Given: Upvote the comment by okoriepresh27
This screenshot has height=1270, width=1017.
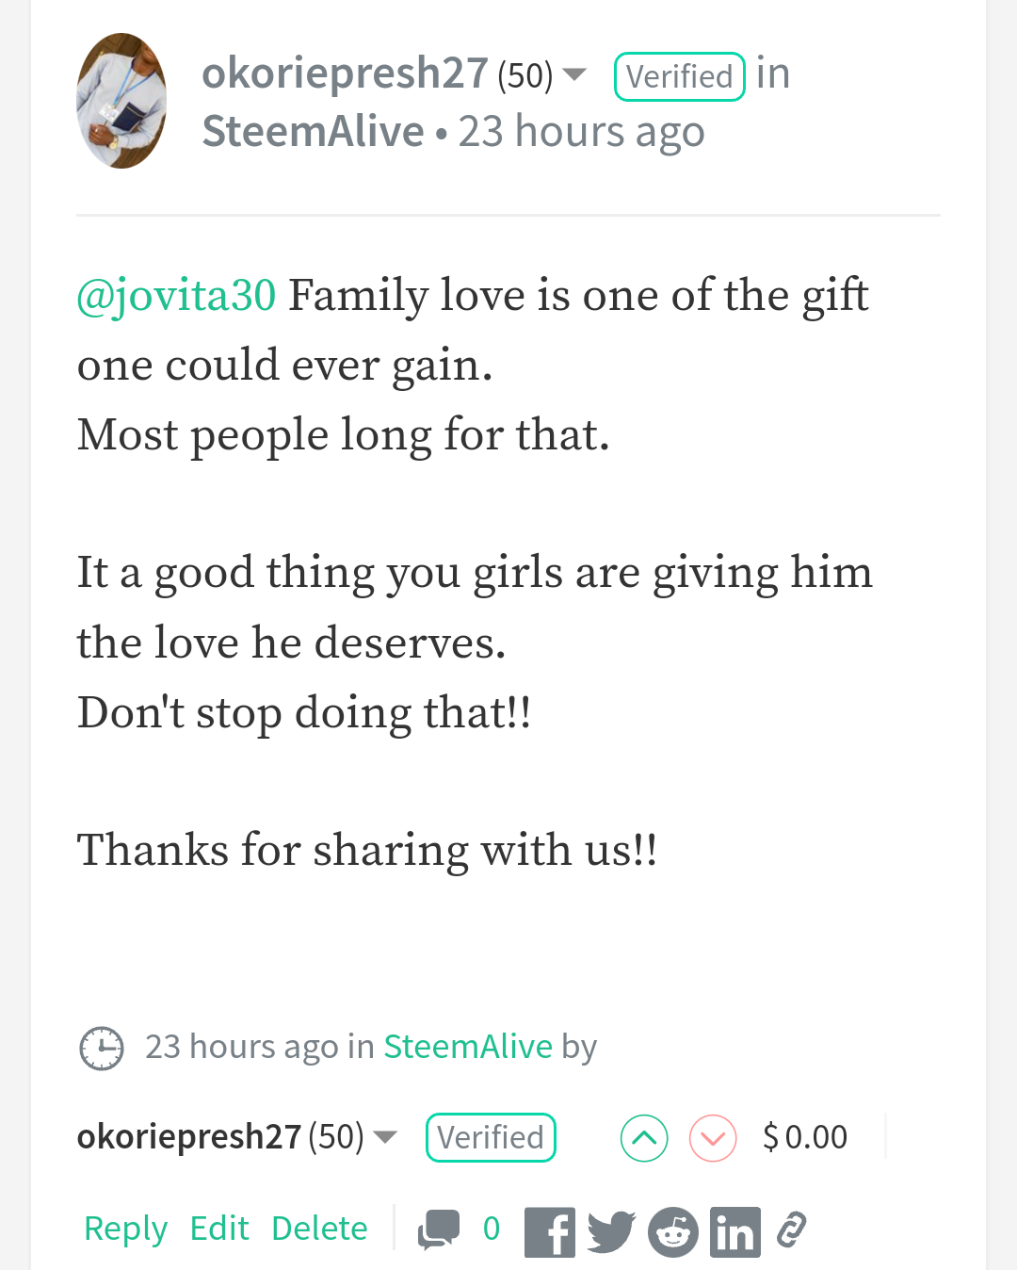Looking at the screenshot, I should [x=644, y=1138].
